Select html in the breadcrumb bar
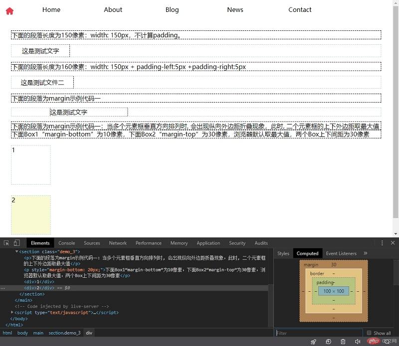 (7, 333)
